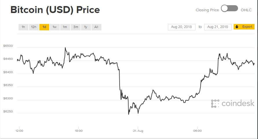
Task: Select the 1d time range tab
Action: 44,27
